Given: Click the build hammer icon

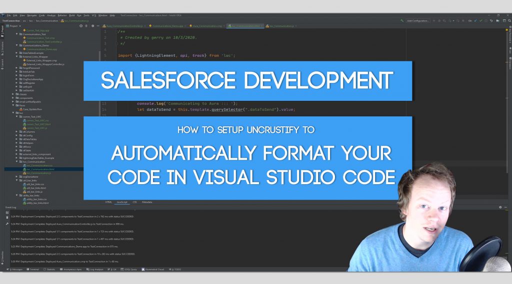Looking at the screenshot, I should (401, 21).
